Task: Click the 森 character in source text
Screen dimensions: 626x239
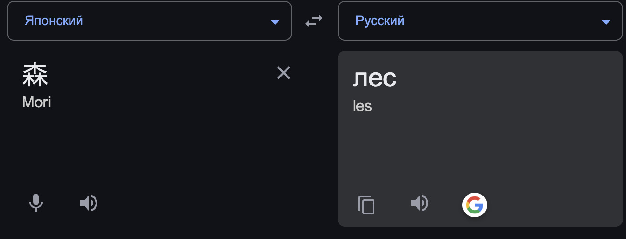Action: coord(35,76)
